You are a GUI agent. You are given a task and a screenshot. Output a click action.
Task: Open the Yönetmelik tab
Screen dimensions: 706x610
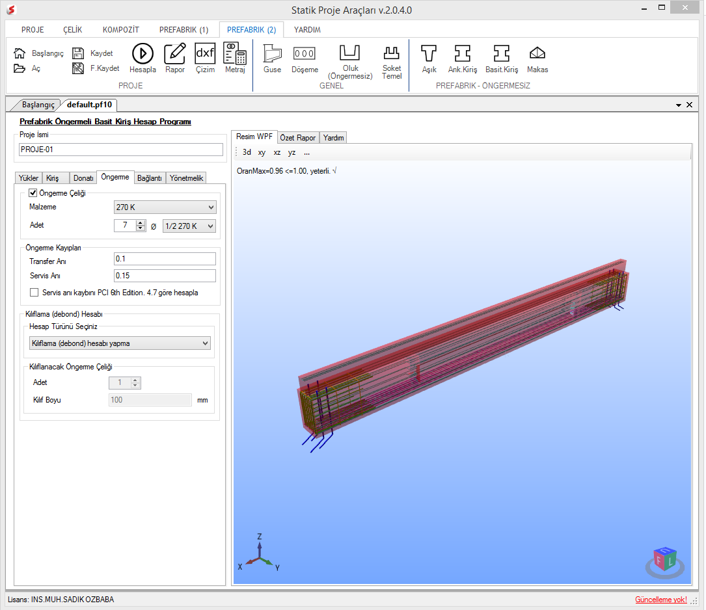(186, 178)
